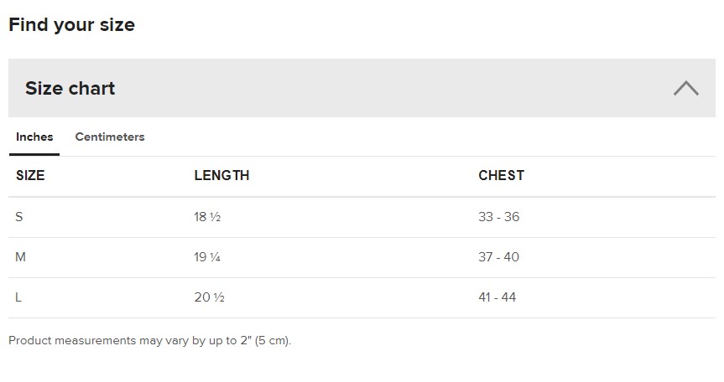Click the 19 ¼ length value
This screenshot has height=382, width=724.
coord(207,257)
